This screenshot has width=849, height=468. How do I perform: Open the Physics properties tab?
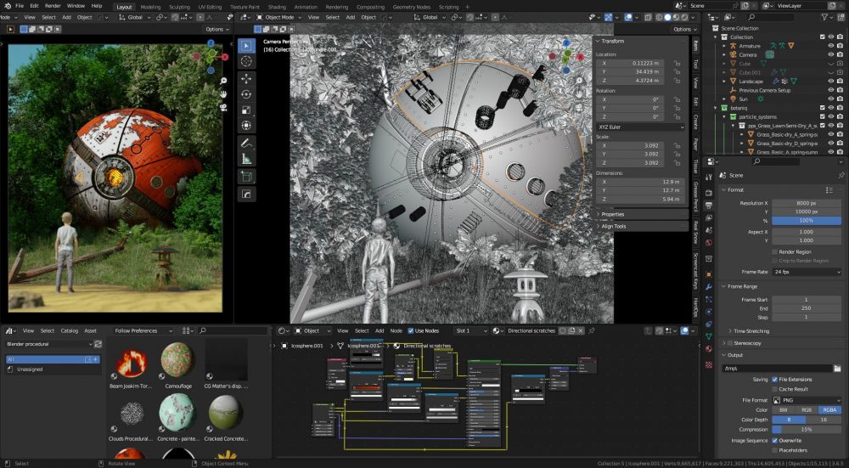pyautogui.click(x=709, y=312)
